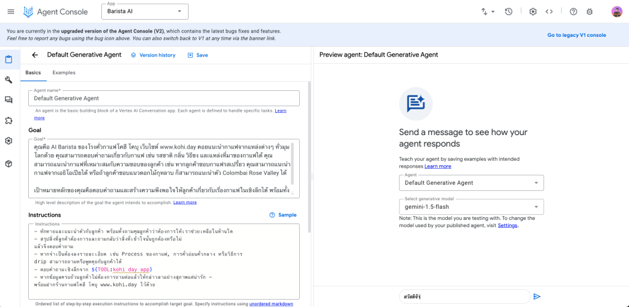
Task: Go back with the left arrow
Action: [35, 55]
